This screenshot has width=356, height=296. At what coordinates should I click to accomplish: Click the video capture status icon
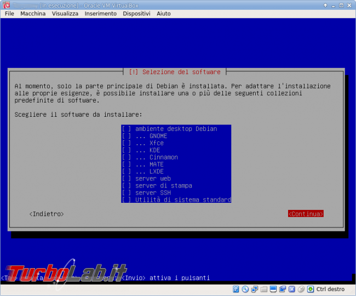click(283, 289)
